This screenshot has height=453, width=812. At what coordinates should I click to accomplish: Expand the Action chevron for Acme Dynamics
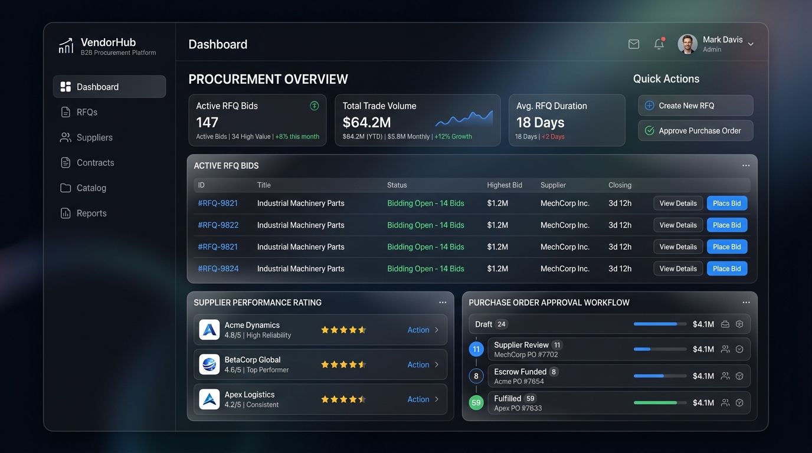[437, 330]
